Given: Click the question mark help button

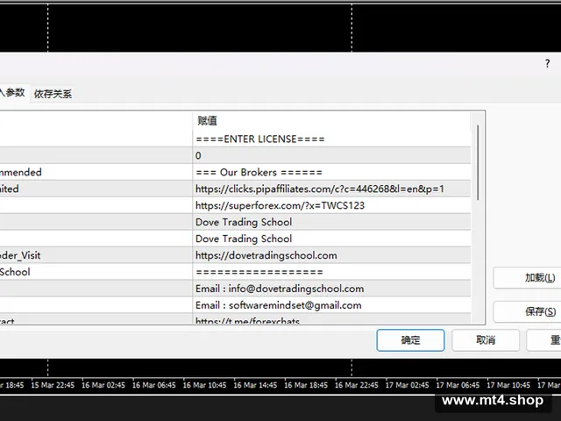Looking at the screenshot, I should point(547,64).
